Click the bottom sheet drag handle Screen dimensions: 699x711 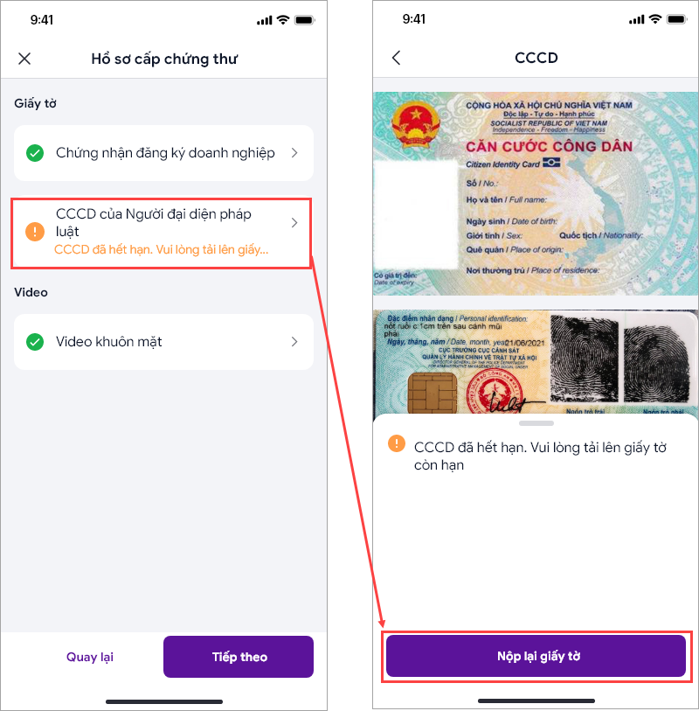tap(536, 423)
